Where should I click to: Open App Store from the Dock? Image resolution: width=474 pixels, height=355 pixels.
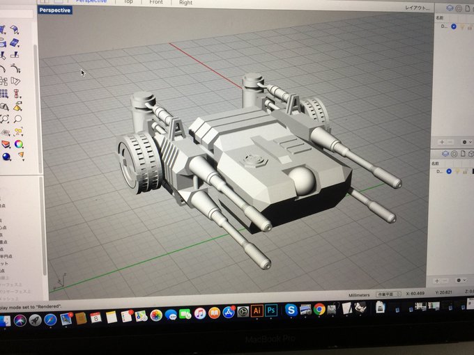229,312
